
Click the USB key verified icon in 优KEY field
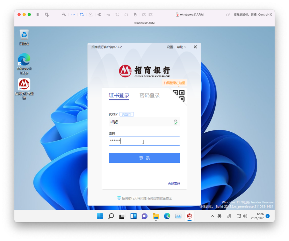176,122
